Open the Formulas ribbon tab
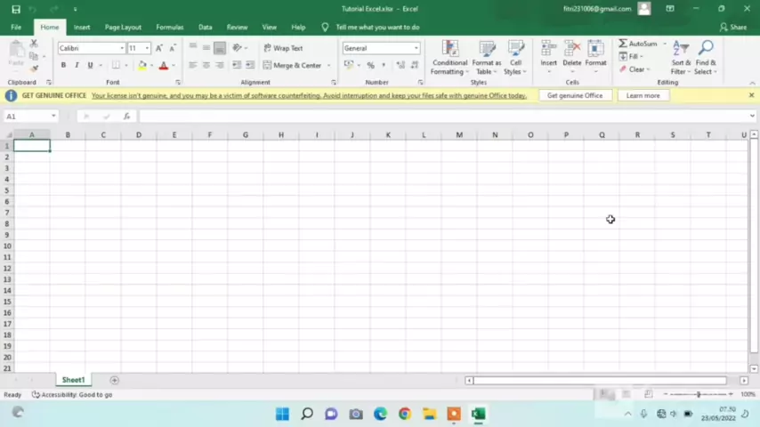 [169, 27]
